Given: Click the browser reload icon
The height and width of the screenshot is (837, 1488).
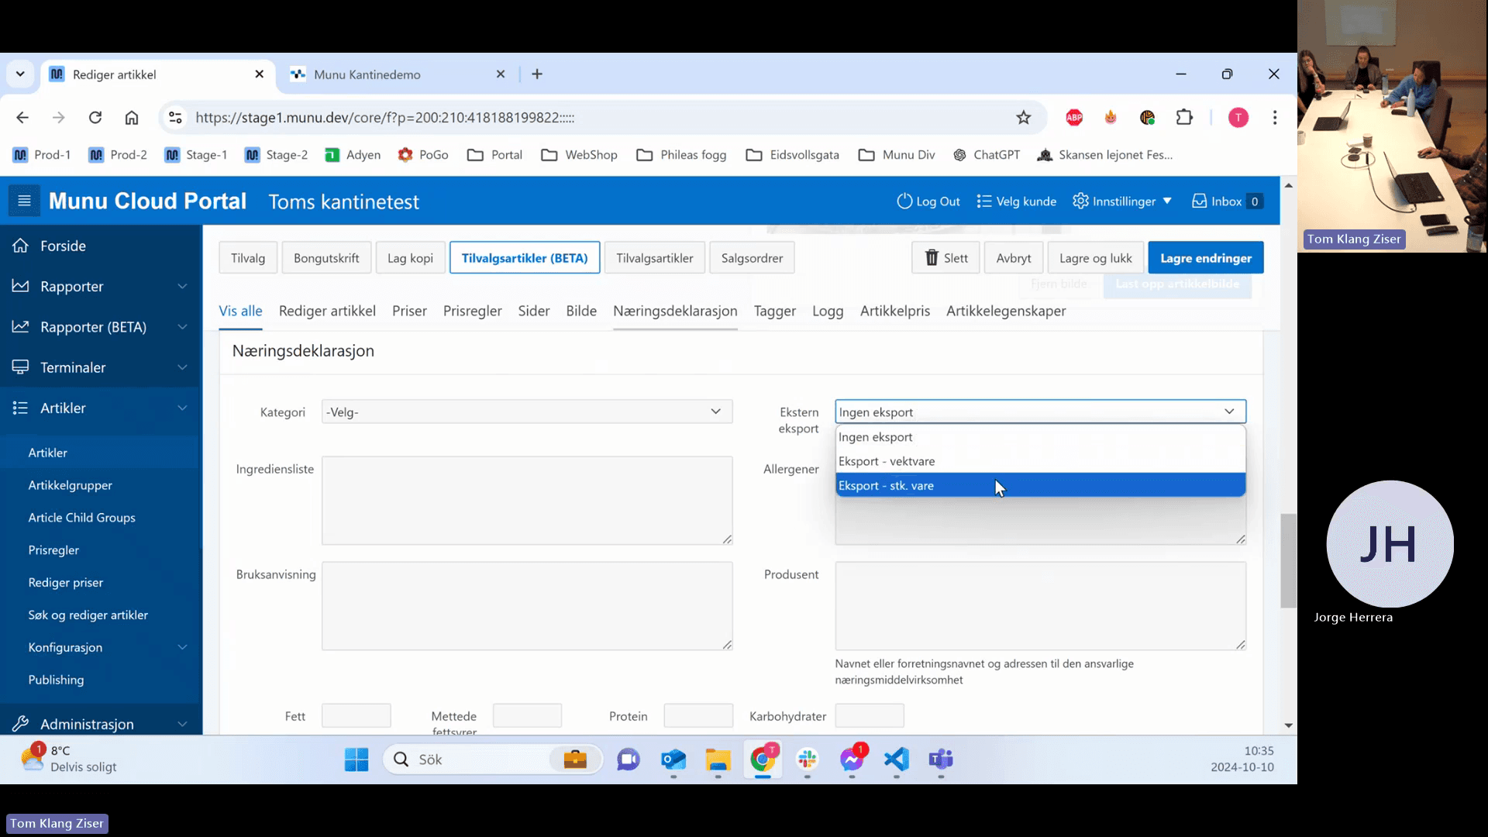Looking at the screenshot, I should pyautogui.click(x=95, y=118).
